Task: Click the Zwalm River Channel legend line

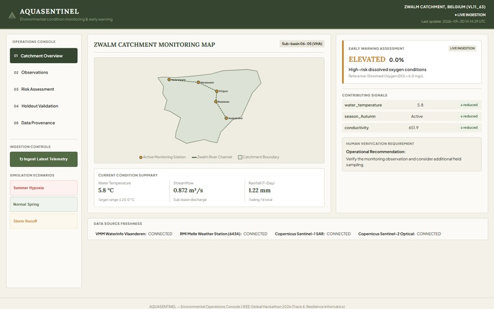Action: coord(194,157)
